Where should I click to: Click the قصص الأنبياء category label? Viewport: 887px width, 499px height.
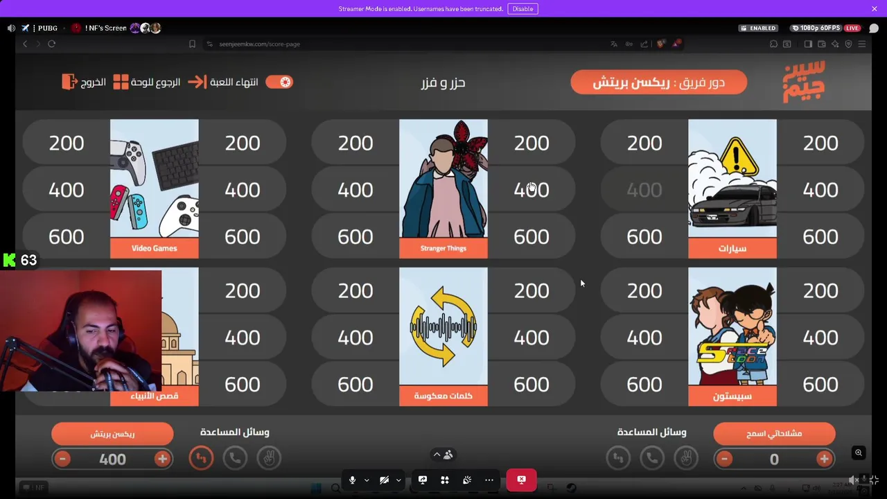(x=154, y=396)
